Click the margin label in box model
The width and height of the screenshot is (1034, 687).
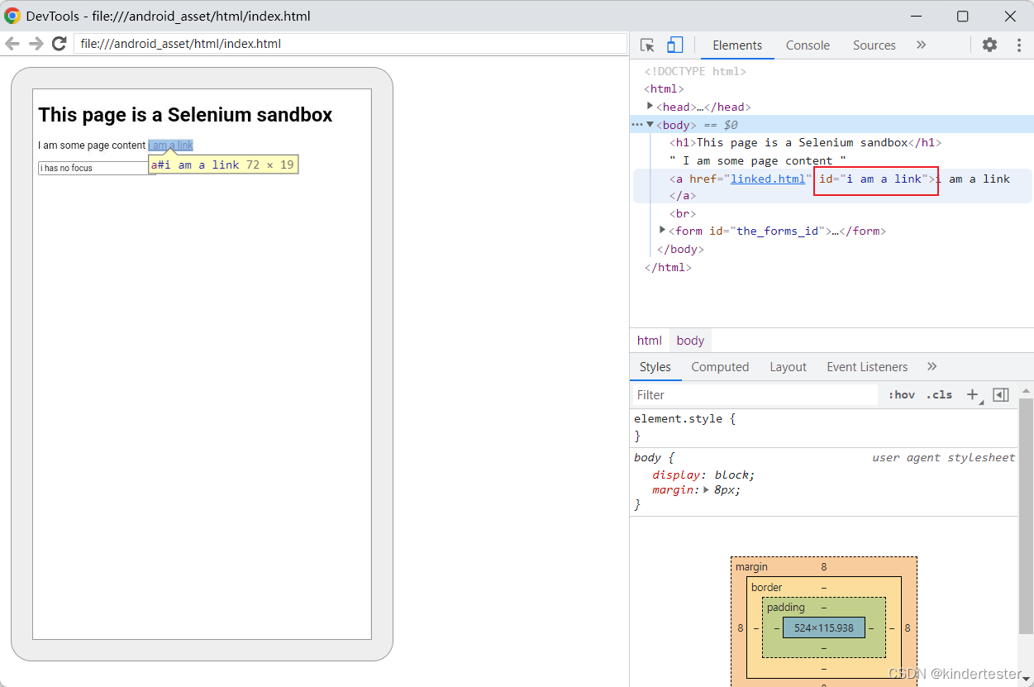751,567
